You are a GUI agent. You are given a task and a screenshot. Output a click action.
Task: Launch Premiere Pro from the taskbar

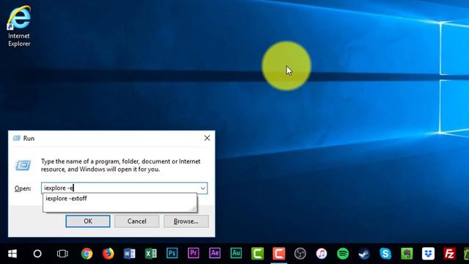pos(193,253)
